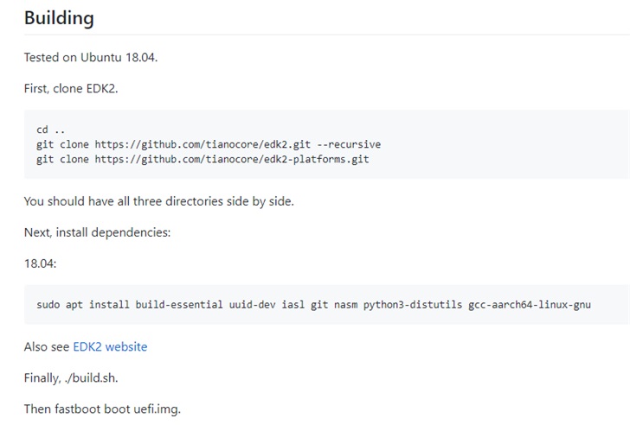
Task: Click the 'python3-distutils' package name
Action: coord(412,304)
